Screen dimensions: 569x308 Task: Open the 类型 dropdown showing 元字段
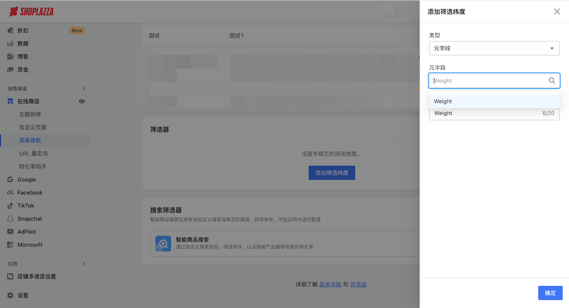tap(494, 48)
